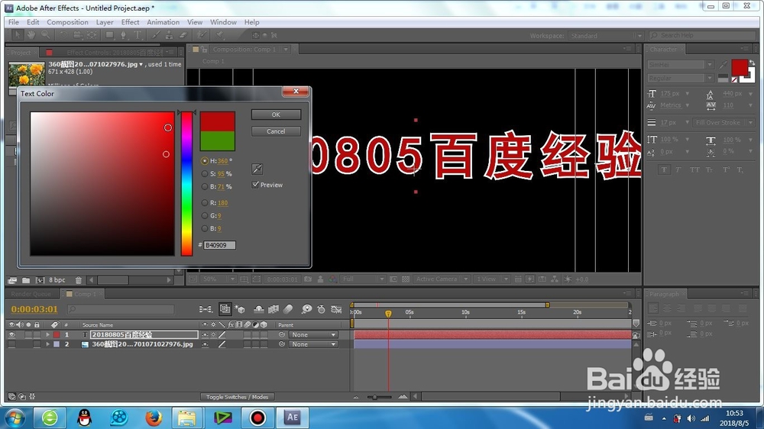764x429 pixels.
Task: Open the Effect menu
Action: point(130,22)
